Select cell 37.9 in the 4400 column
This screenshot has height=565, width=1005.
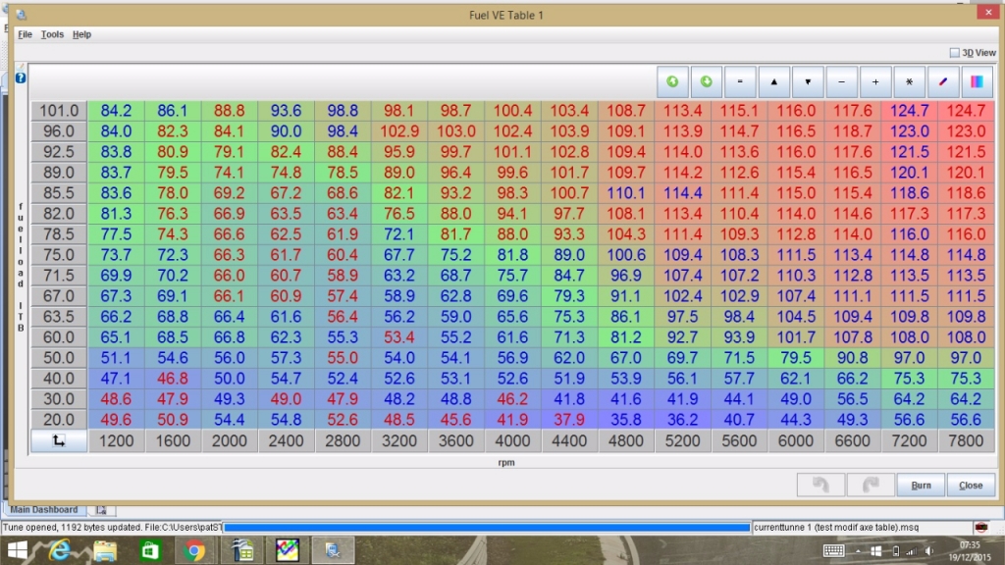[569, 420]
